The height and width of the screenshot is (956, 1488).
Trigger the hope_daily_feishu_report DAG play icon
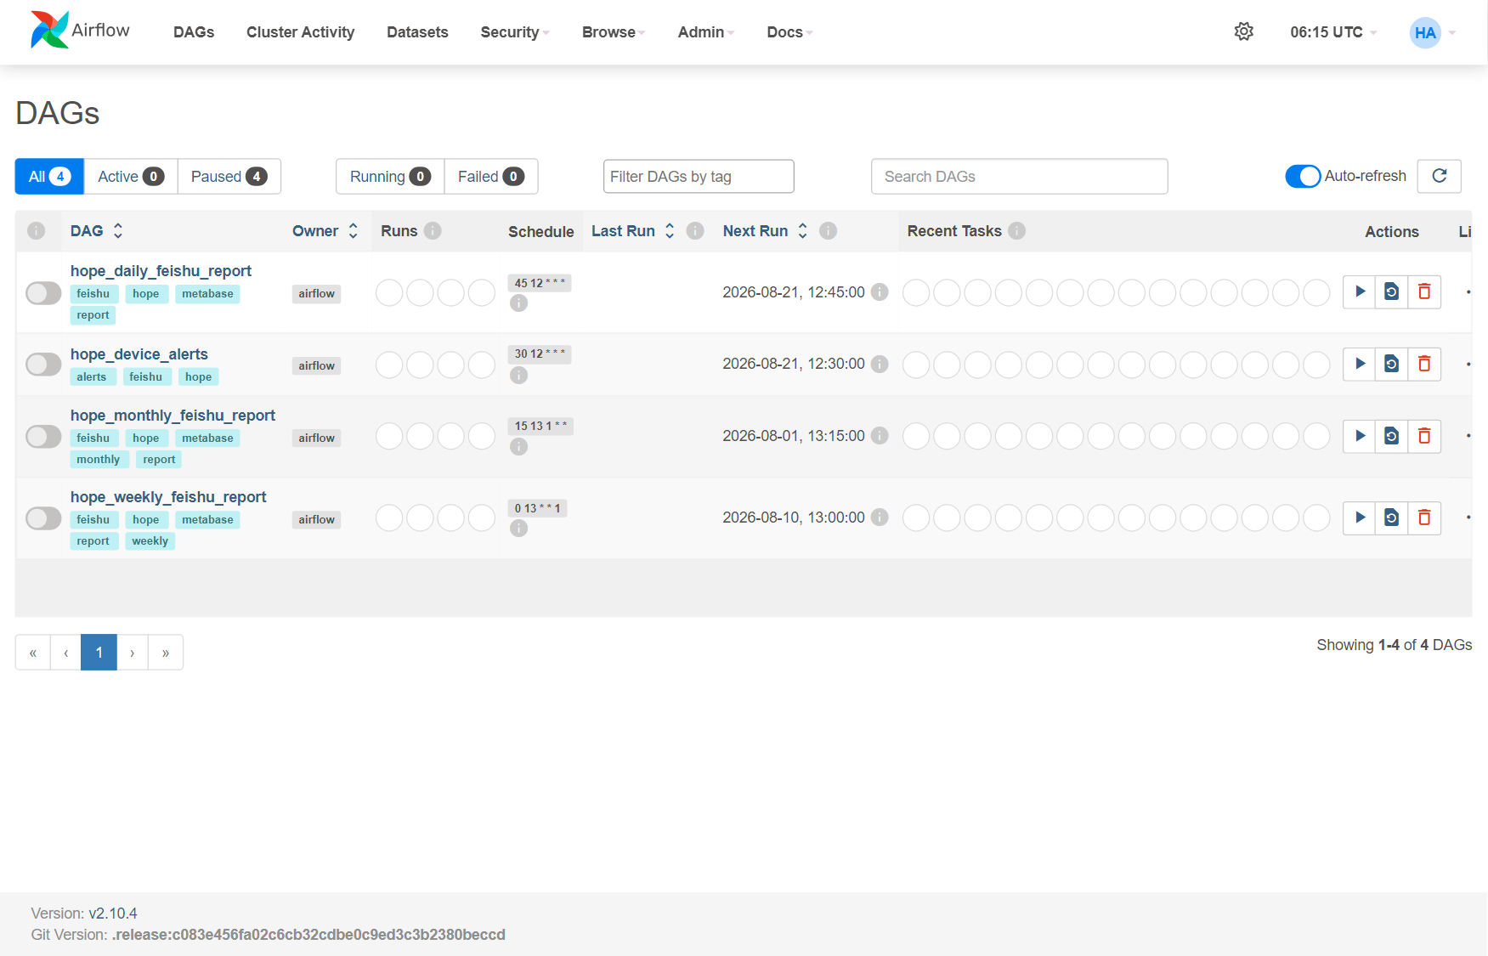tap(1359, 292)
